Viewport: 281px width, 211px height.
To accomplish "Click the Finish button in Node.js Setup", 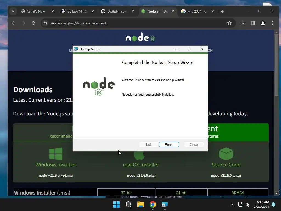I will click(169, 145).
